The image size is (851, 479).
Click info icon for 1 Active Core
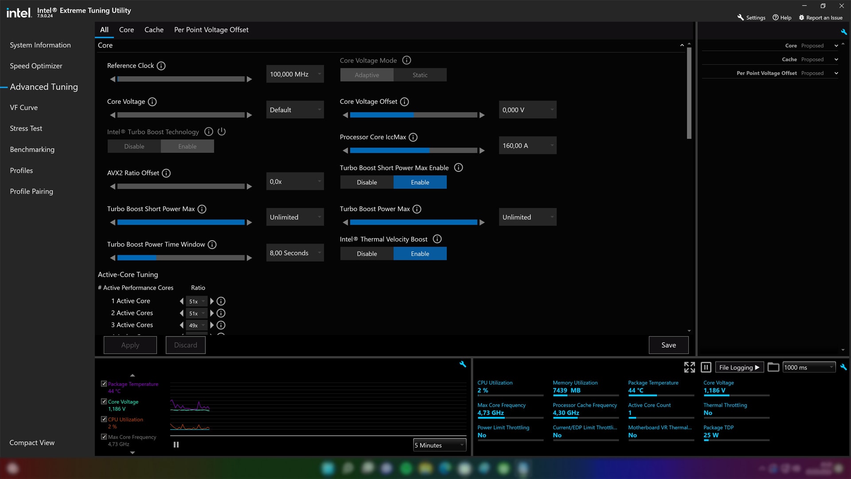(221, 301)
